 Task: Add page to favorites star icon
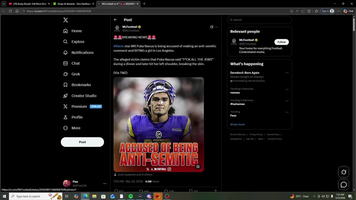click(x=302, y=11)
